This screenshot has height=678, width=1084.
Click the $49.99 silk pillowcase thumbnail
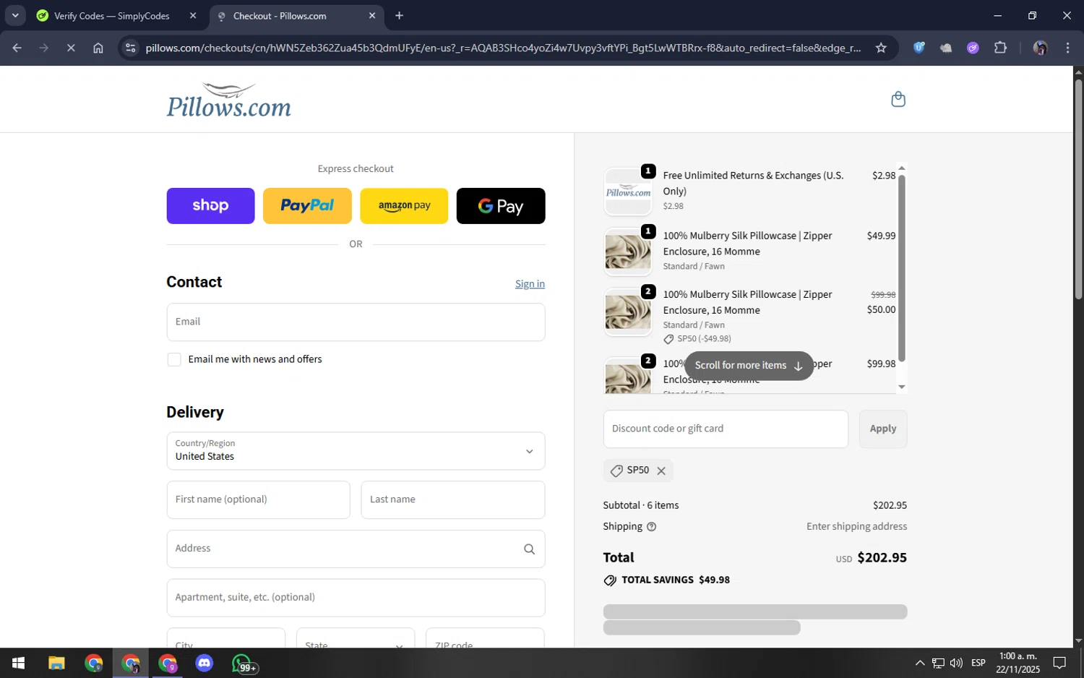[x=628, y=252]
